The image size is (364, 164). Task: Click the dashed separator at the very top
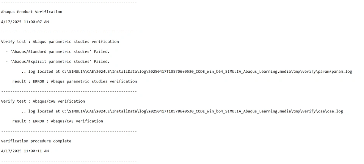(x=69, y=2)
